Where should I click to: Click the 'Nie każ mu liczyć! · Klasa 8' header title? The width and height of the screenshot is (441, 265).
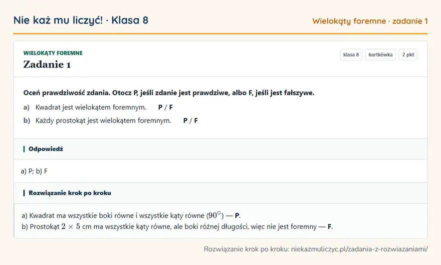click(x=81, y=20)
